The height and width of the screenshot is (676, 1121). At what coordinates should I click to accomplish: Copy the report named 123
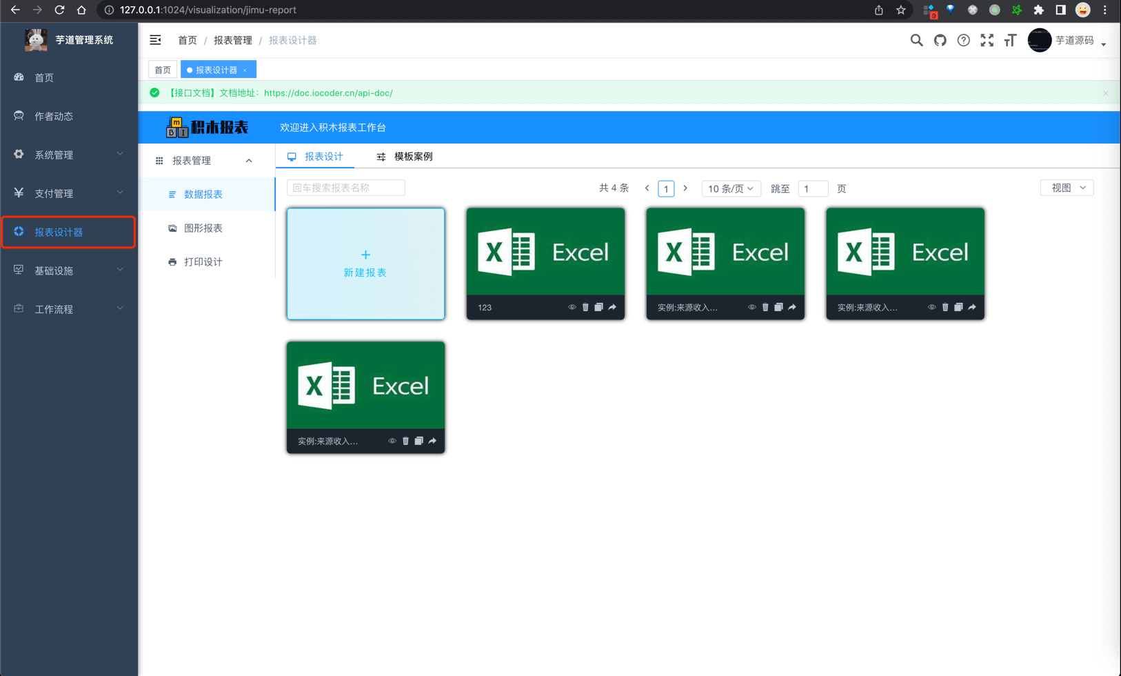598,308
